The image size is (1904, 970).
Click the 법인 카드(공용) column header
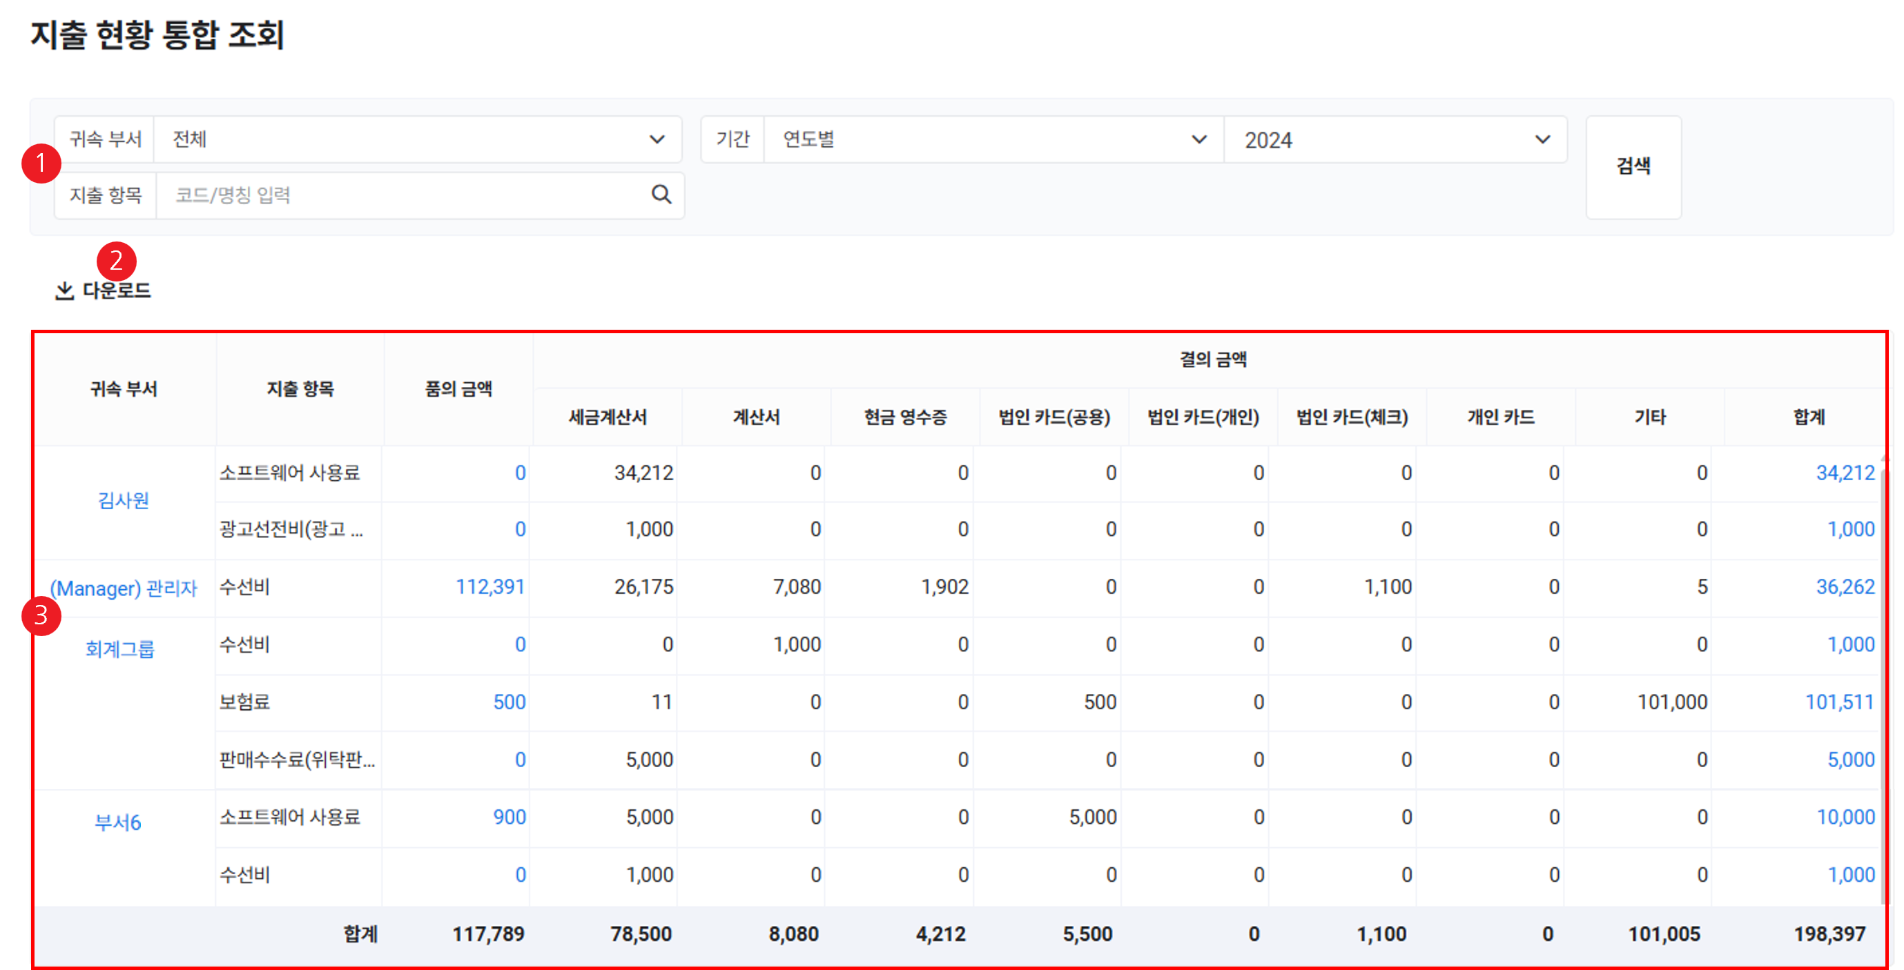coord(1054,417)
